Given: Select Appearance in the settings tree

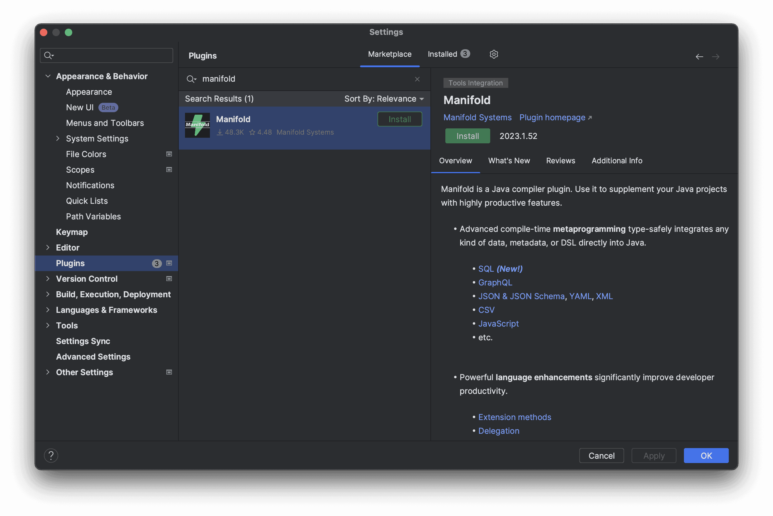Looking at the screenshot, I should [89, 92].
